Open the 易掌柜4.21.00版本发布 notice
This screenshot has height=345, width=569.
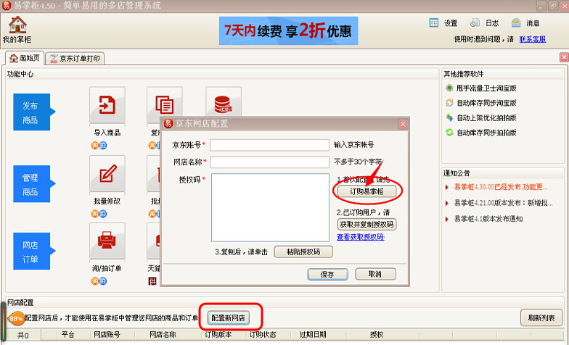coord(504,203)
